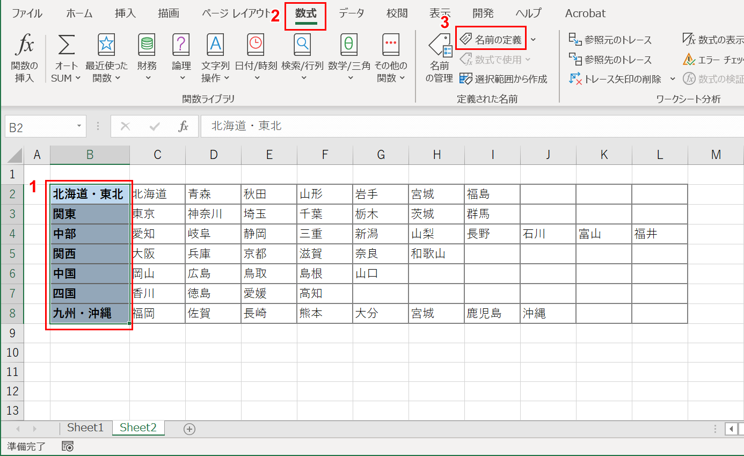Switch to the Sheet1 worksheet tab

85,428
